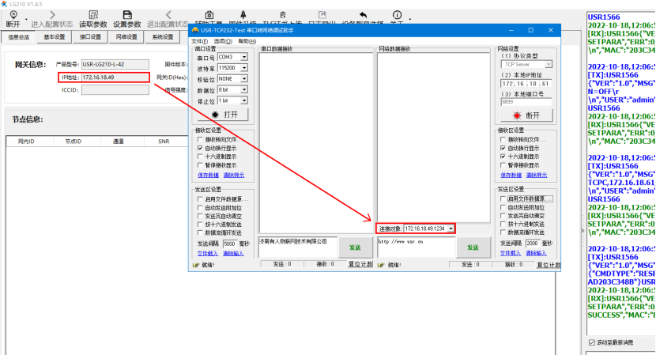
Task: Switch to the 系统设置 tab
Action: (x=162, y=37)
